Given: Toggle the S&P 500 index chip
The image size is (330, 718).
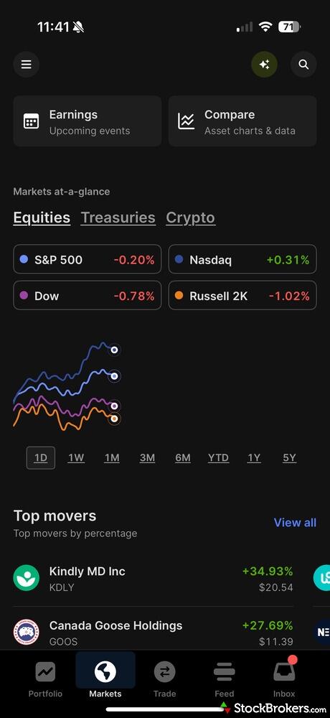Looking at the screenshot, I should 88,260.
